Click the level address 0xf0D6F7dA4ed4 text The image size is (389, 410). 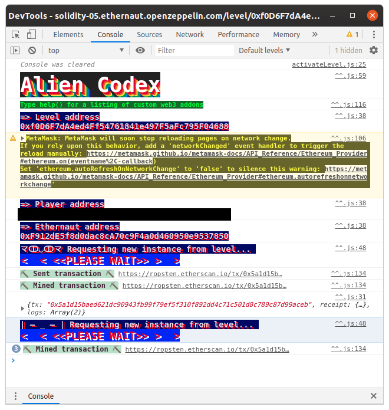click(x=124, y=127)
